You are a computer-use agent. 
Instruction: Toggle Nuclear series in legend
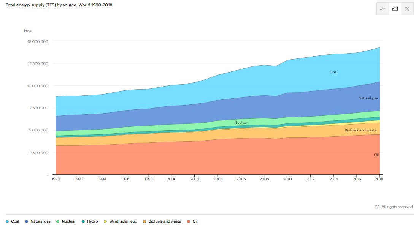pos(68,221)
